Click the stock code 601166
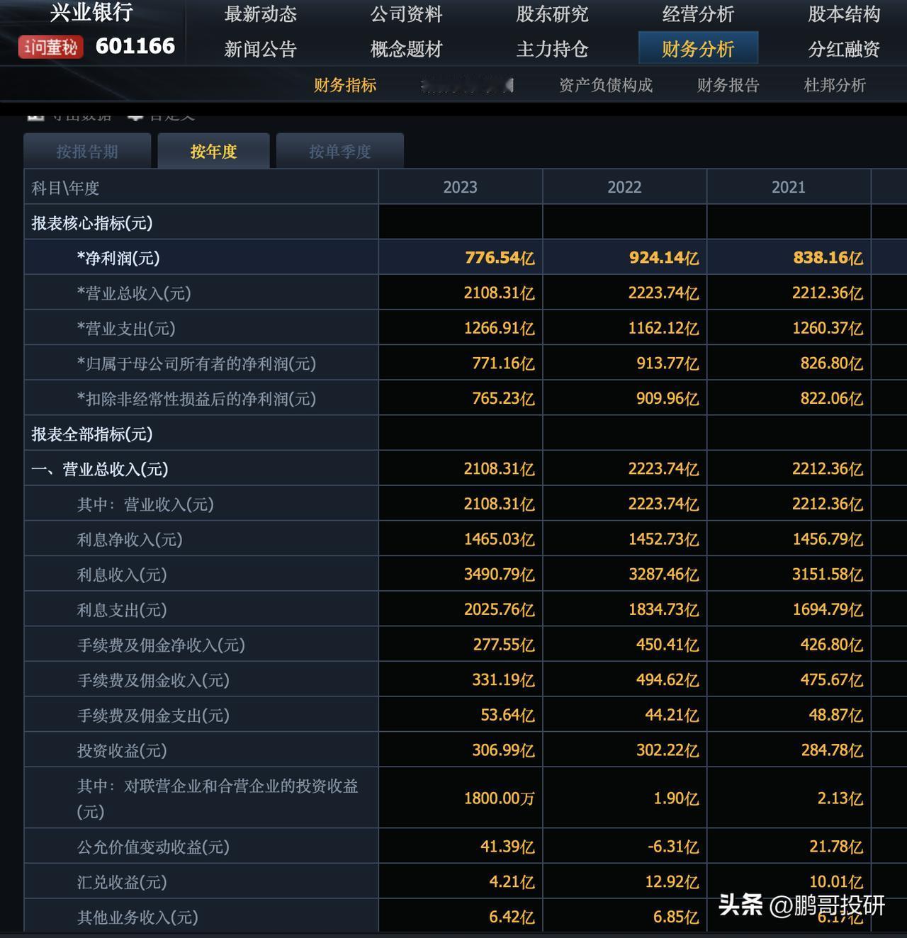The height and width of the screenshot is (938, 907). [x=135, y=46]
